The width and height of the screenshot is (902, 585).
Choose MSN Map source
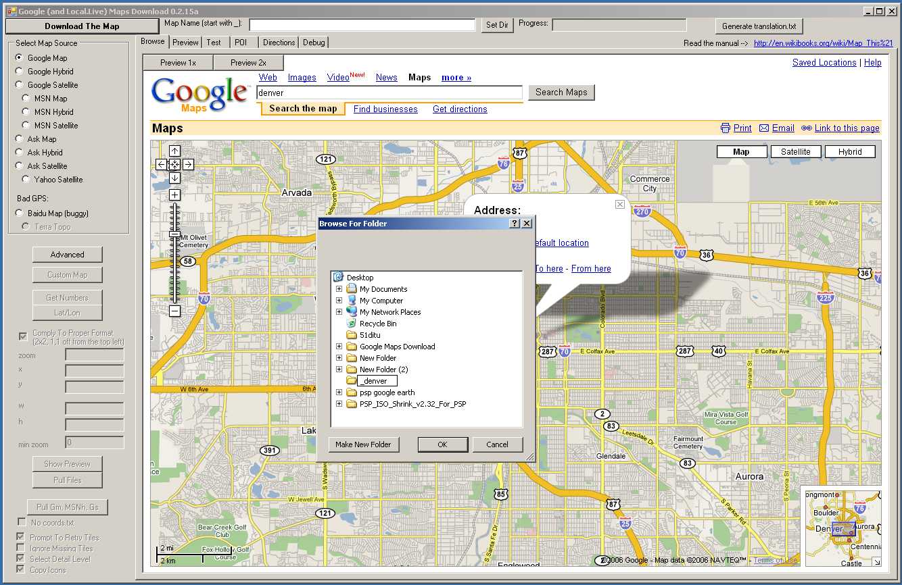click(x=26, y=99)
